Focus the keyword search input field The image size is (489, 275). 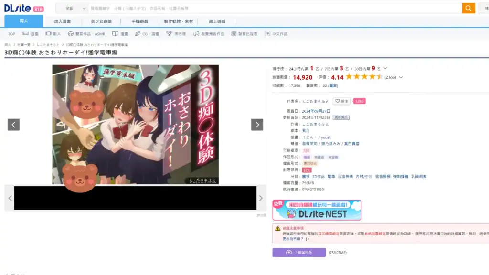[x=275, y=8]
